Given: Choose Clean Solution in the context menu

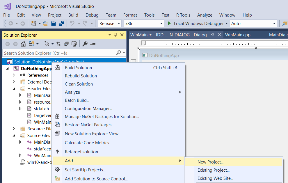Looking at the screenshot, I should (x=118, y=84).
